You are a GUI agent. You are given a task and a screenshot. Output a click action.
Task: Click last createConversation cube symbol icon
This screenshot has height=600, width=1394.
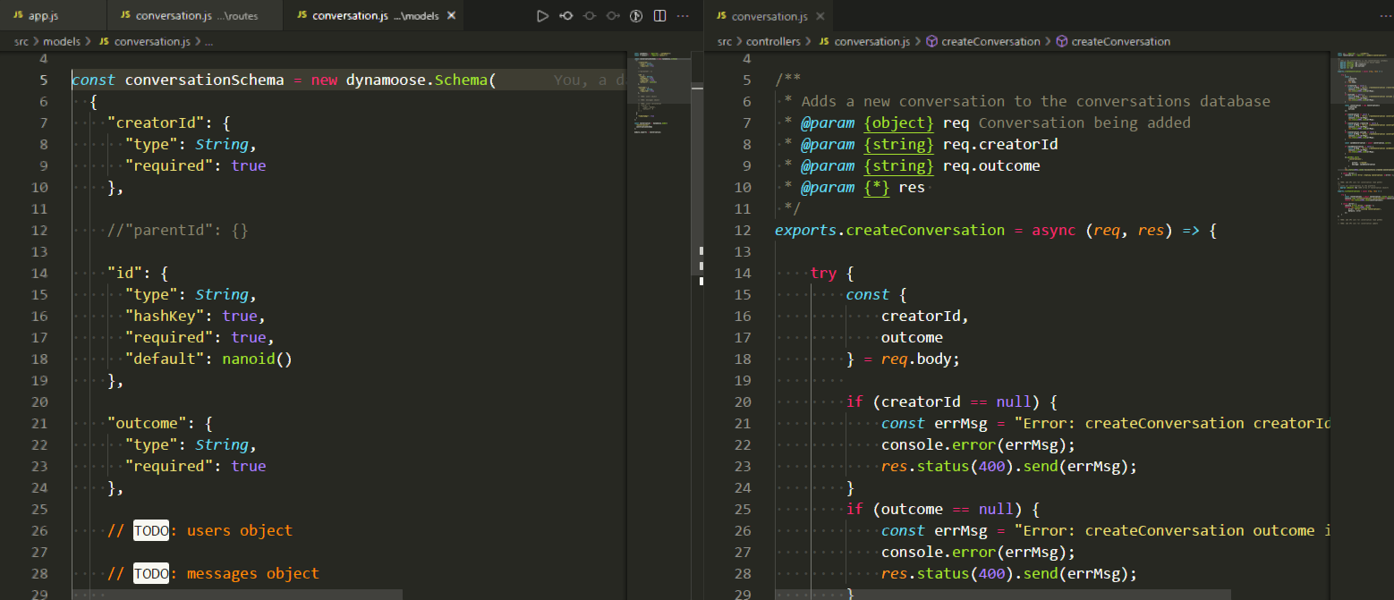tap(1061, 41)
